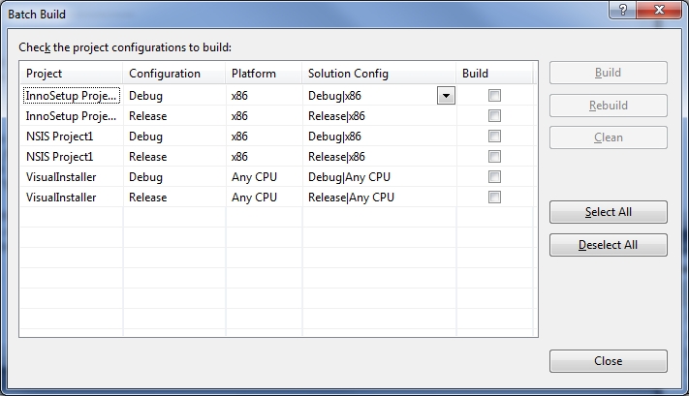
Task: Tick Build checkbox for VisualInstaller Debug
Action: point(494,177)
